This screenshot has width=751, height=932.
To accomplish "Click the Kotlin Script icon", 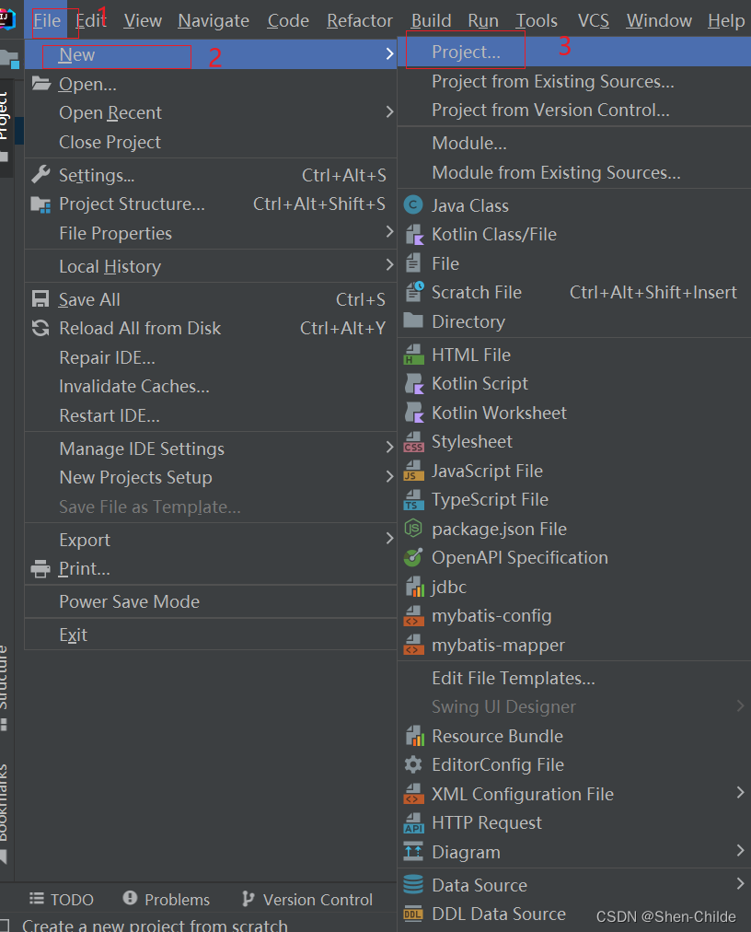I will (x=414, y=384).
